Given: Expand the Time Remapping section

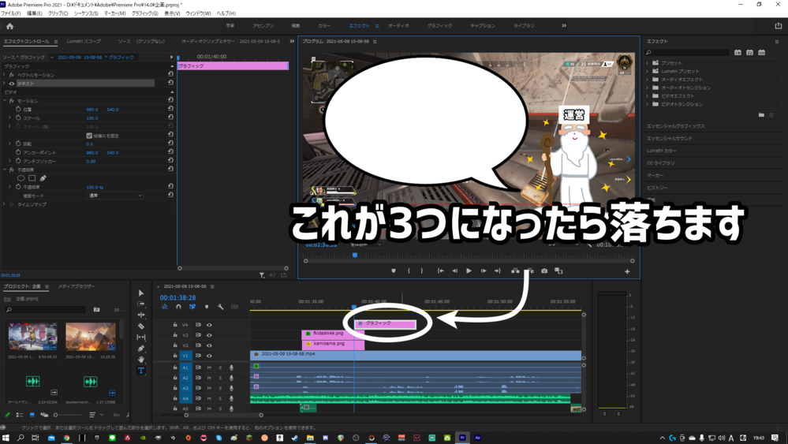Looking at the screenshot, I should [5, 204].
